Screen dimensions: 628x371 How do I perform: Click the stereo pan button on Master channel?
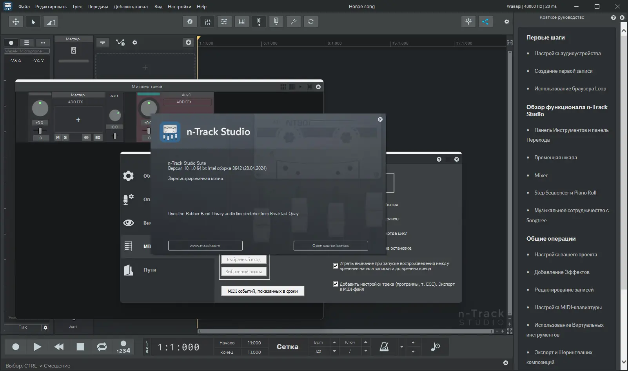(x=86, y=137)
